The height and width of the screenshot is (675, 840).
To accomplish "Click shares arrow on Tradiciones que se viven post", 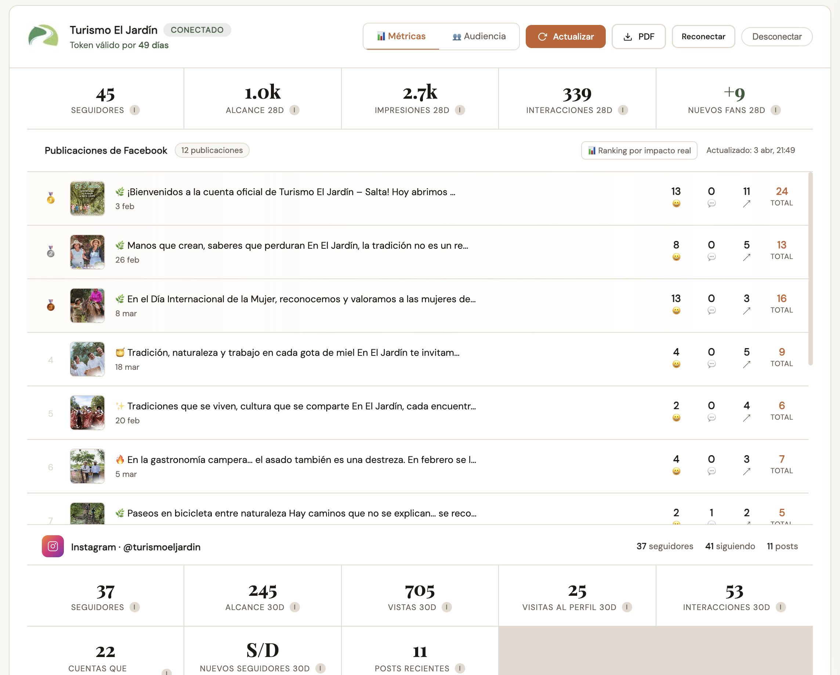I will click(x=746, y=418).
